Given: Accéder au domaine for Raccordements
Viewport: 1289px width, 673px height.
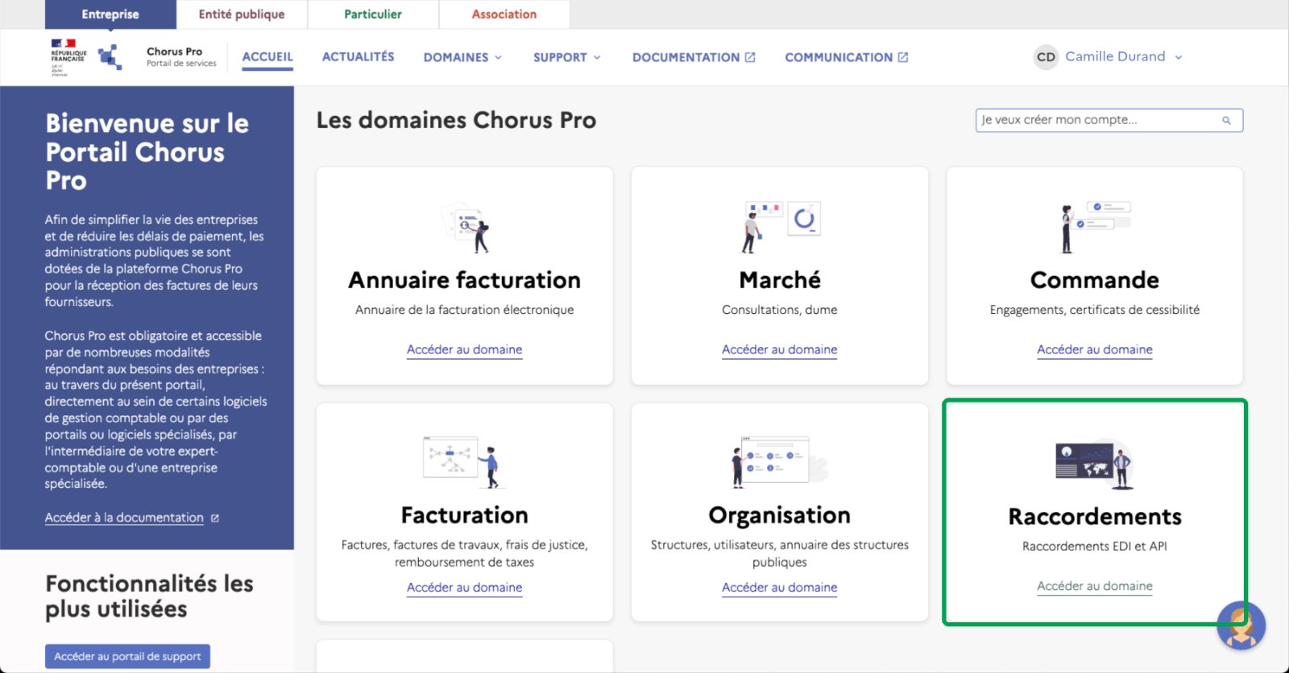Looking at the screenshot, I should 1095,586.
